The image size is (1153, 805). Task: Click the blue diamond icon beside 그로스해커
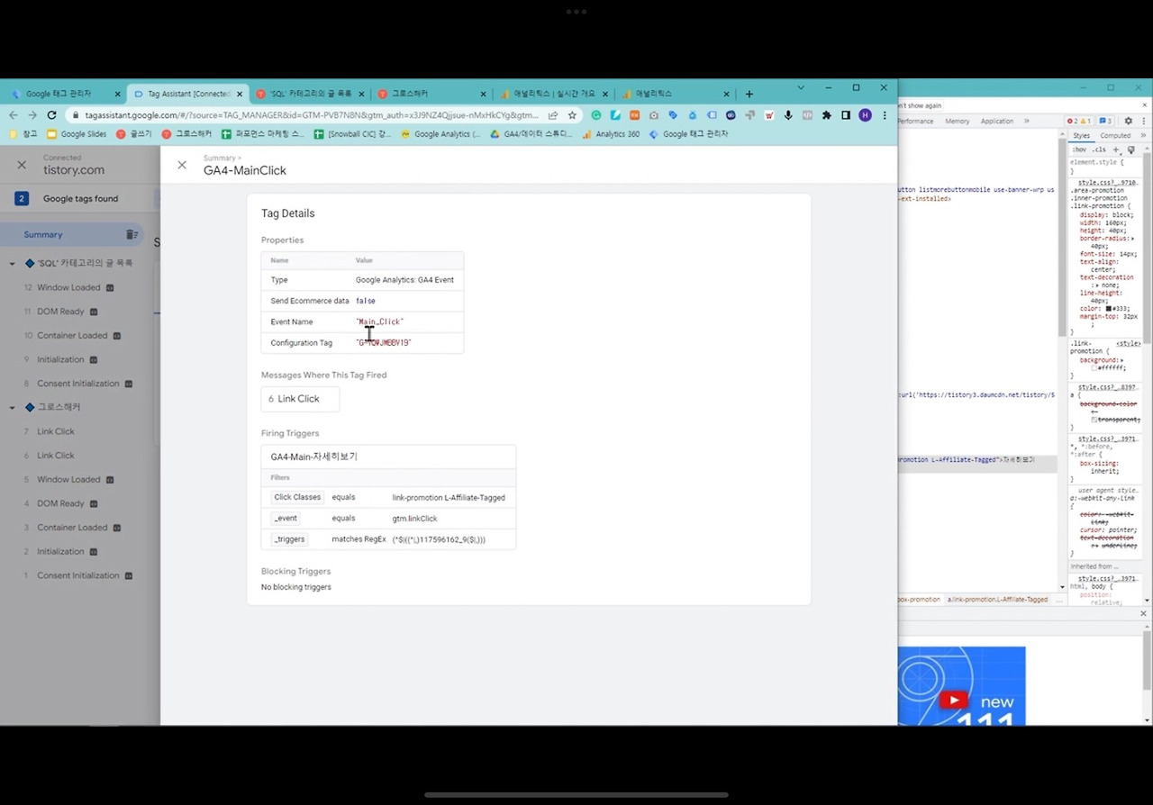[30, 407]
